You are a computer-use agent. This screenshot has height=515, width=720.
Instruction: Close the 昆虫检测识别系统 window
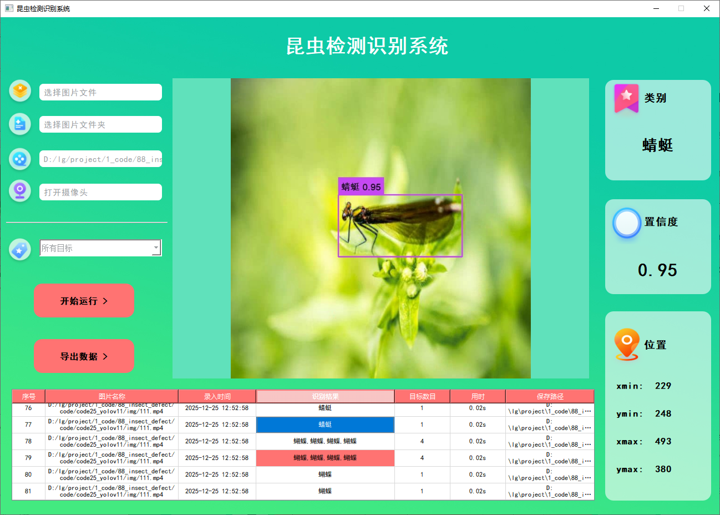[x=707, y=8]
